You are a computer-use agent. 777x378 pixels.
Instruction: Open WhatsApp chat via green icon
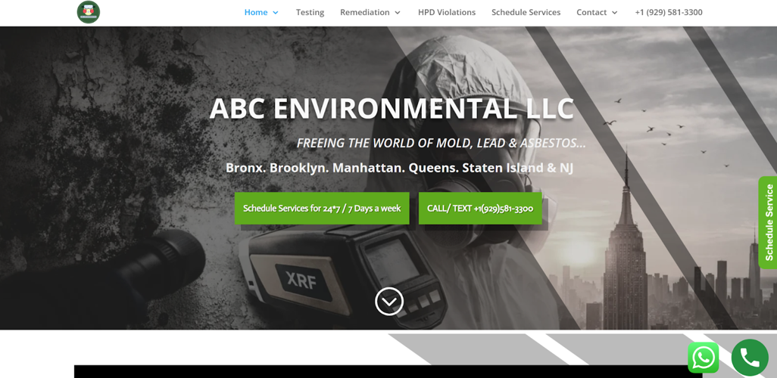[x=703, y=358]
